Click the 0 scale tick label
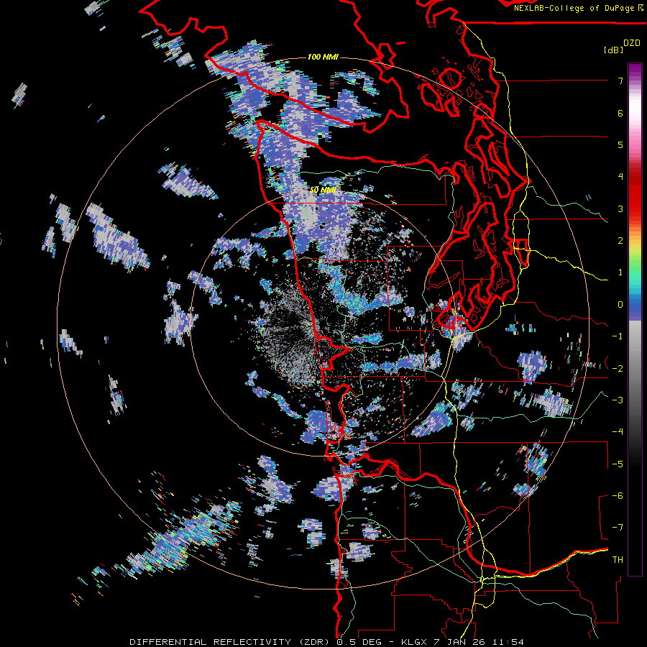This screenshot has height=647, width=647. pyautogui.click(x=620, y=305)
